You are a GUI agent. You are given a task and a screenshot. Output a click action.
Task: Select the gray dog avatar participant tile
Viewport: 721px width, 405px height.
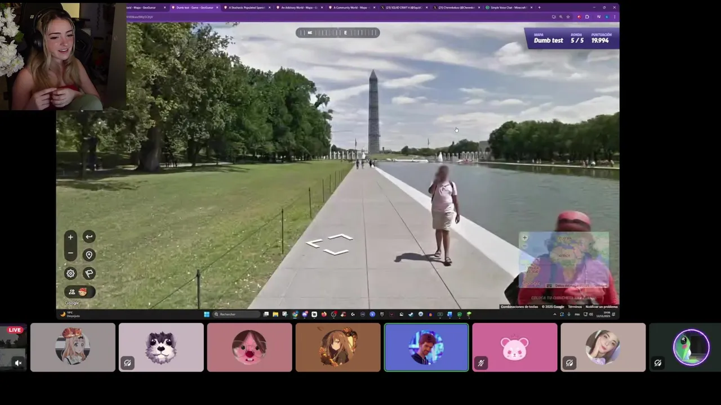point(161,347)
